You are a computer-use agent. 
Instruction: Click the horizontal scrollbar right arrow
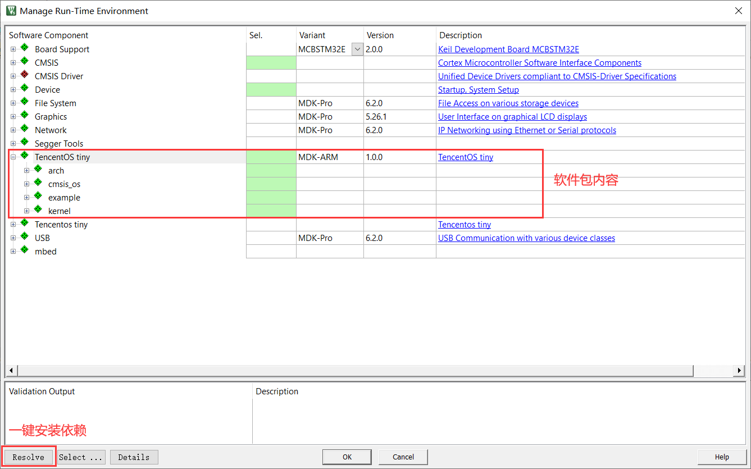740,371
